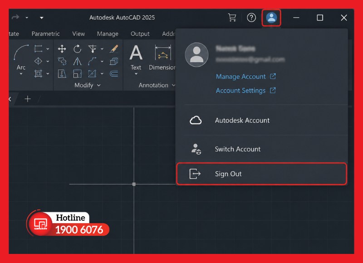Screen dimensions: 363x263
Task: Activate the Stretch tool
Action: click(62, 74)
